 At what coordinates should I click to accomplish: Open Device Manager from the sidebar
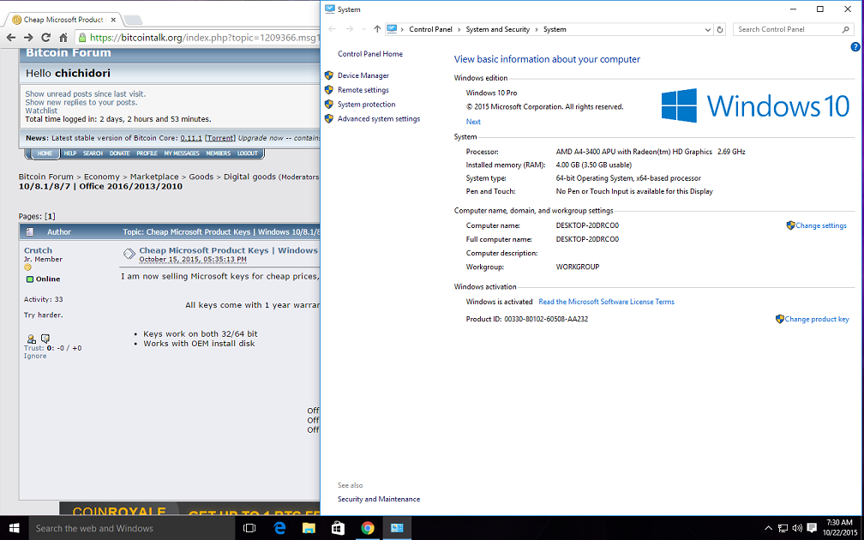[363, 75]
